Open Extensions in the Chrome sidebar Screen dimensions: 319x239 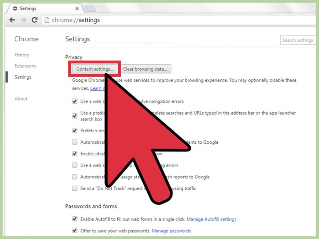(25, 66)
